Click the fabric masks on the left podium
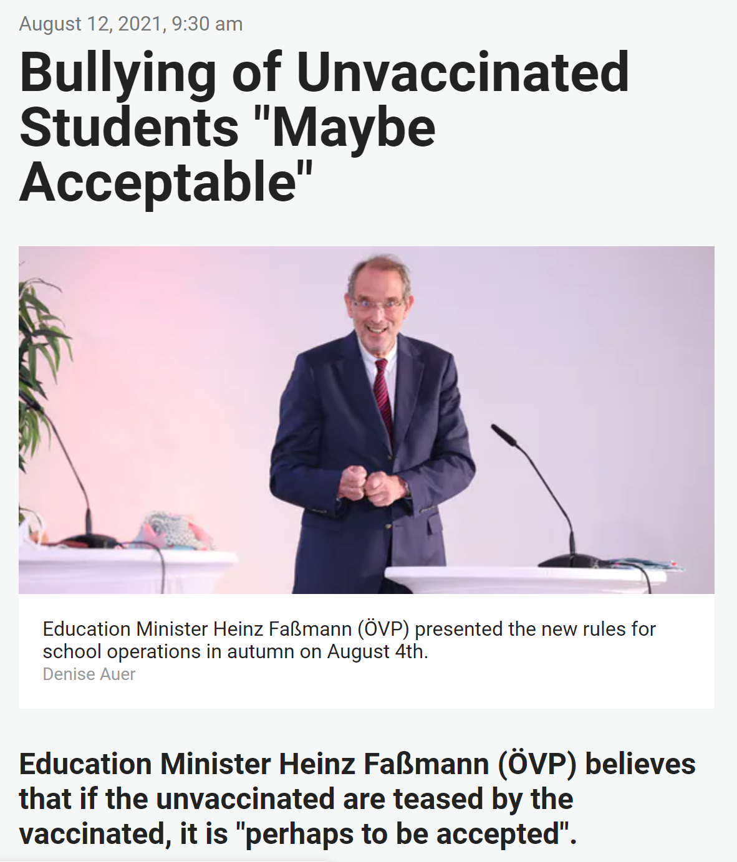The image size is (737, 862). 168,530
